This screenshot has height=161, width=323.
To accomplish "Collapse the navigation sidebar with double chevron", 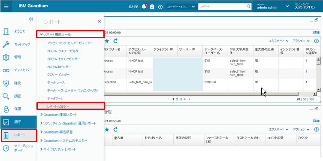I will [x=31, y=19].
